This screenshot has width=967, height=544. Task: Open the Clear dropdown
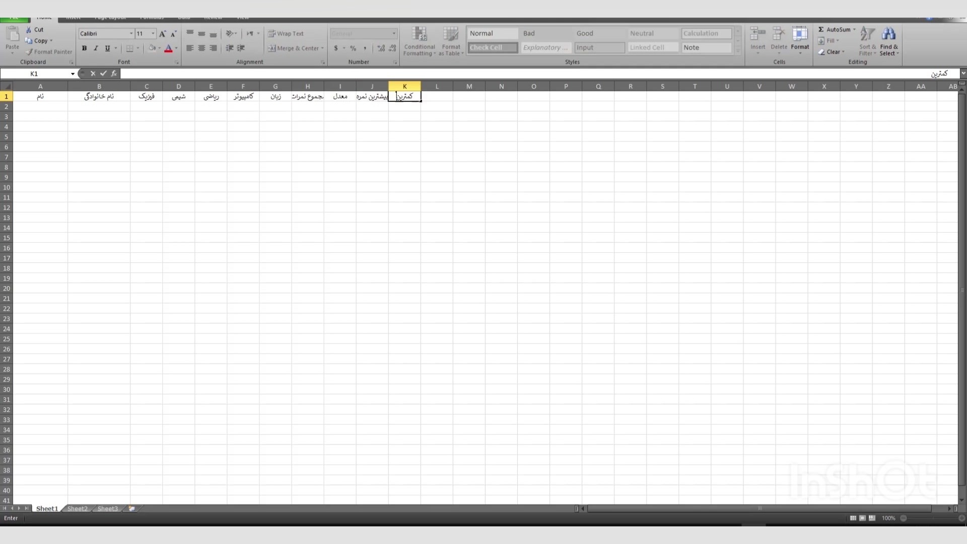tap(832, 52)
